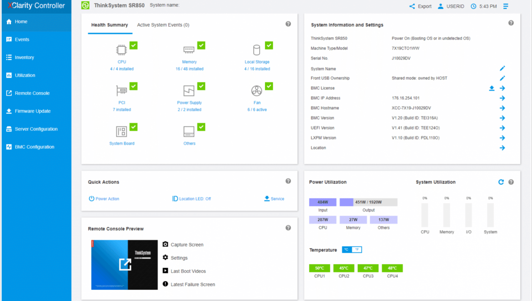This screenshot has height=301, width=532.
Task: Open the Remote Console preview thumbnail
Action: click(x=125, y=265)
